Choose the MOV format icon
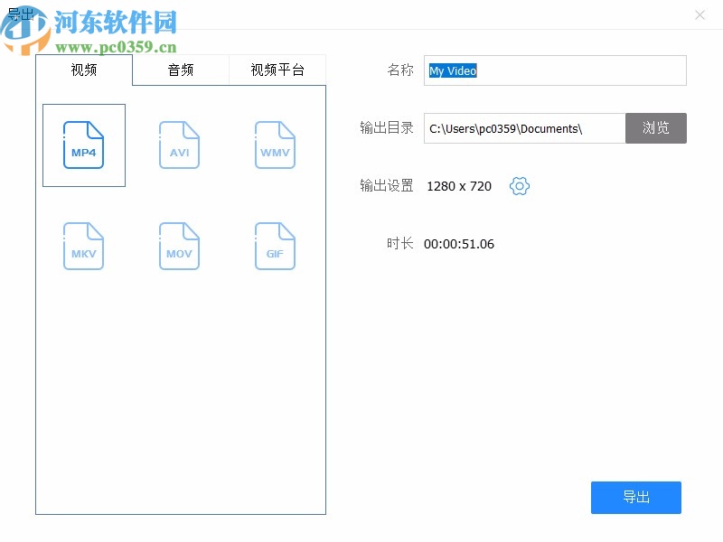This screenshot has height=542, width=723. (179, 245)
